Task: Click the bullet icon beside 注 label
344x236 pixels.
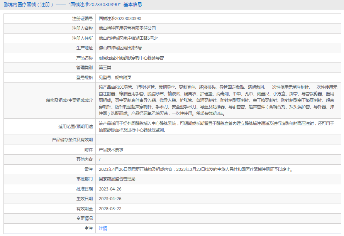Action: point(86,228)
